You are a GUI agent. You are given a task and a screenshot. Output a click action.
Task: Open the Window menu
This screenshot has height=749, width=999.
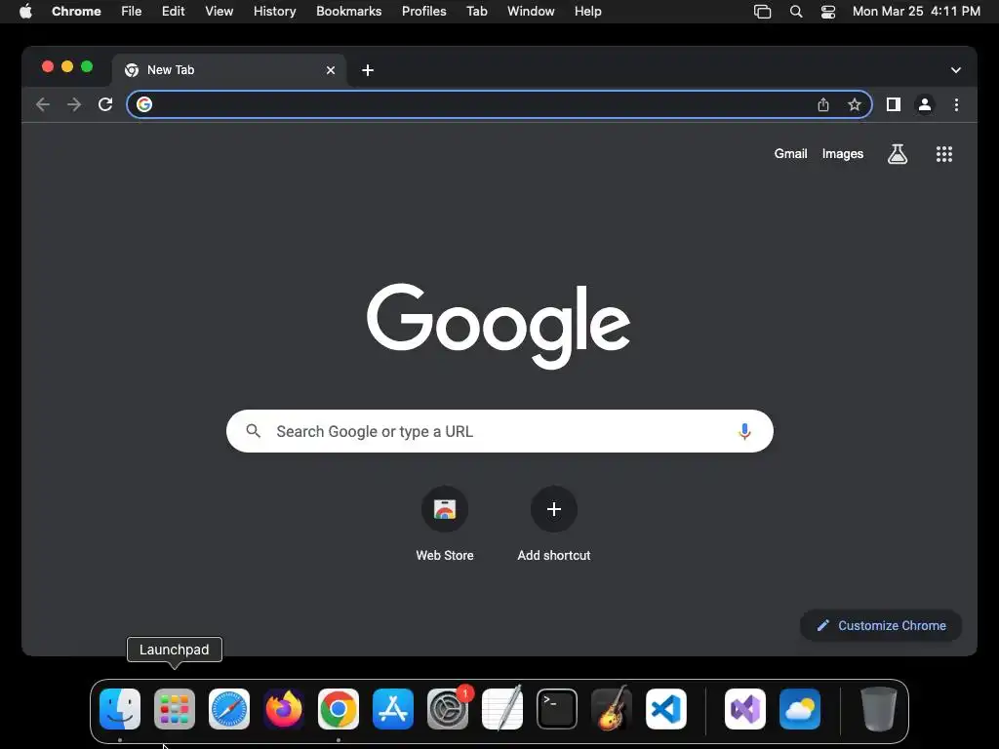coord(531,12)
